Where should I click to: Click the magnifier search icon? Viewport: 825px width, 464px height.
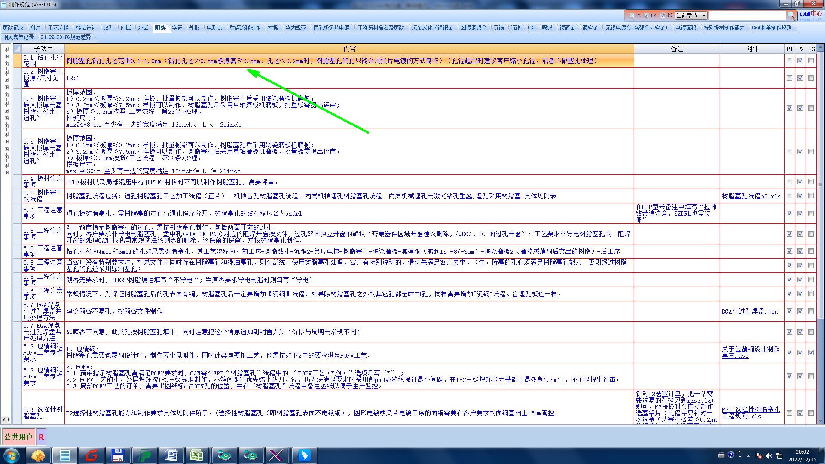pyautogui.click(x=791, y=15)
